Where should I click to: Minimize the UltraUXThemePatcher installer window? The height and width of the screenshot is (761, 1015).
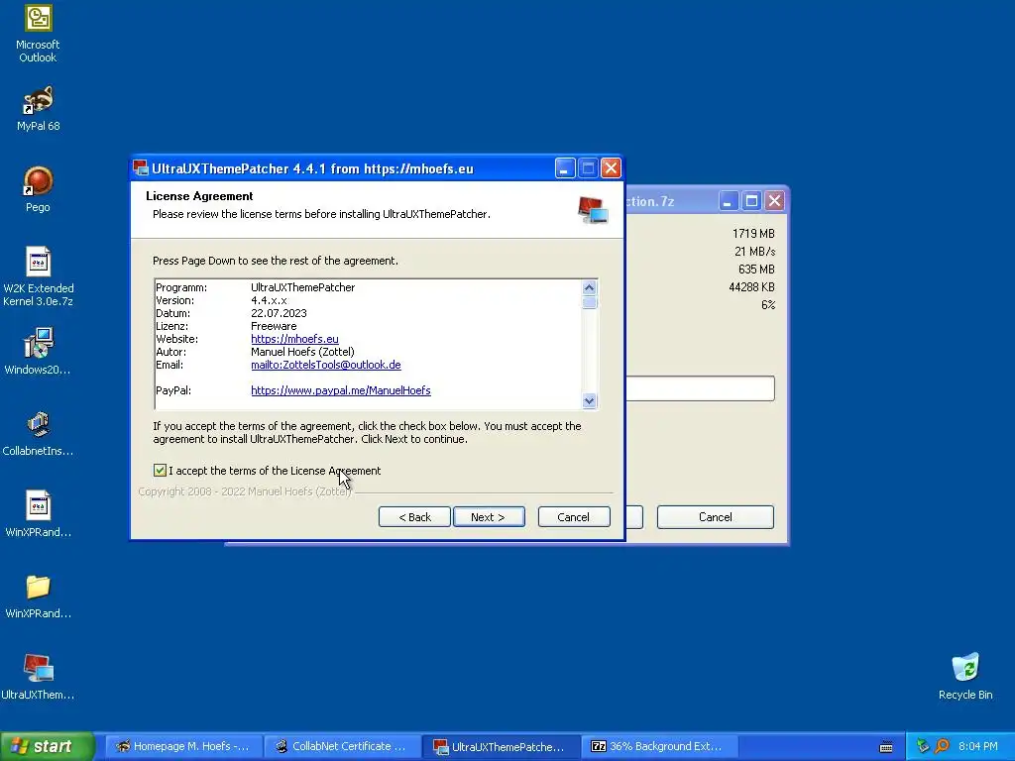pyautogui.click(x=564, y=168)
